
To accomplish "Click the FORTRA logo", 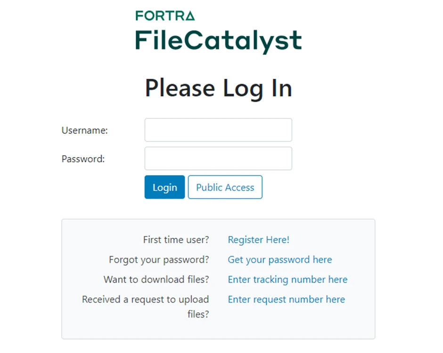I will [165, 16].
